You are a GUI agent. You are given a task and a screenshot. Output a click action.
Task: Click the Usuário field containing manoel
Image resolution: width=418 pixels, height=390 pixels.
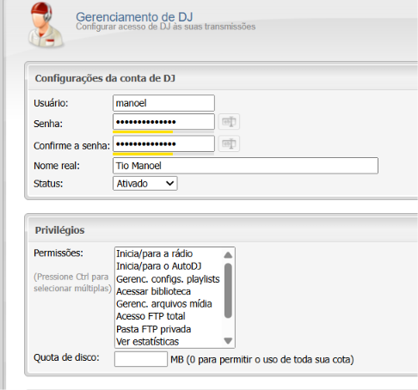point(163,103)
